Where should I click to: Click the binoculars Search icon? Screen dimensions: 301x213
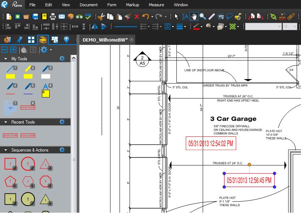[x=79, y=17]
